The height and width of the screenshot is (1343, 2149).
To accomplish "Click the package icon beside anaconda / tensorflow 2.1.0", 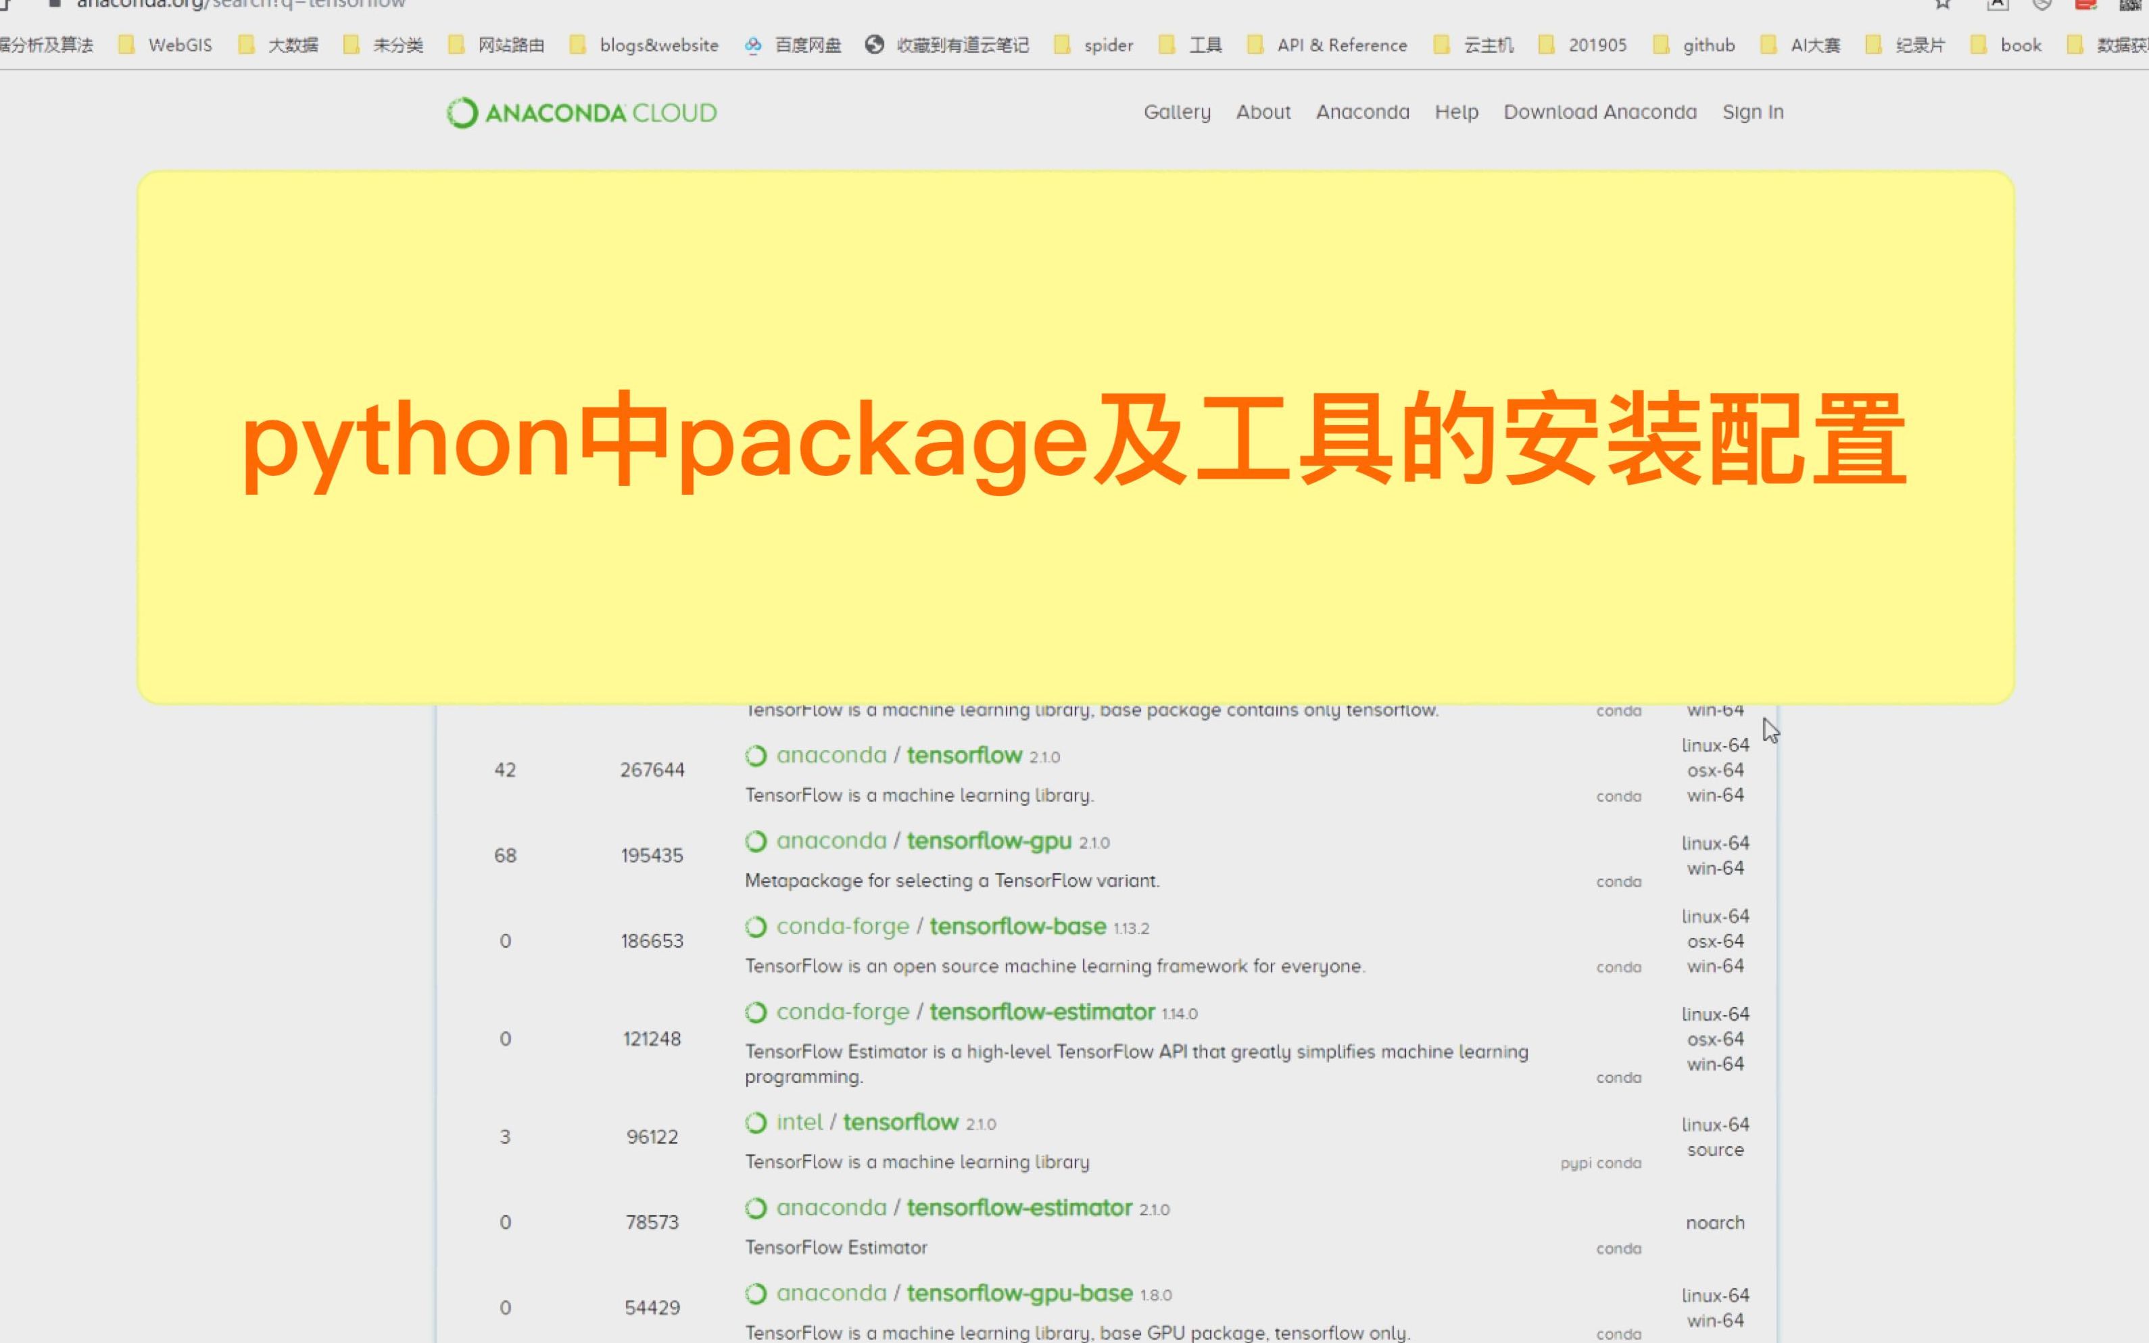I will 756,756.
